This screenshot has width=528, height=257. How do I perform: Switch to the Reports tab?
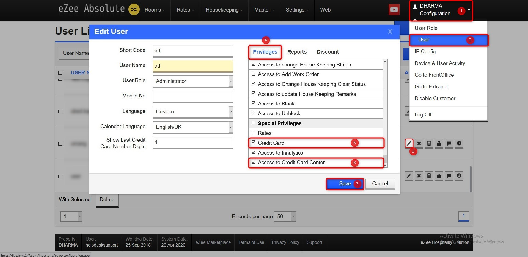(x=297, y=52)
